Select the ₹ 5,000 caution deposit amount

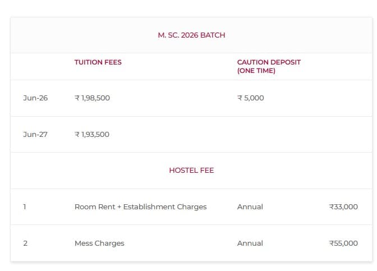click(250, 98)
